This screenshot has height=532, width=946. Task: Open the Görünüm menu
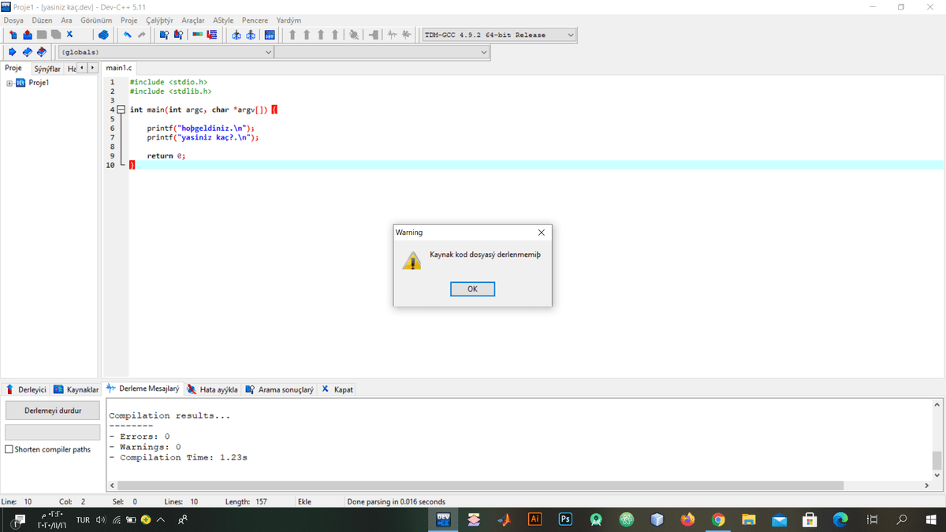pos(96,20)
